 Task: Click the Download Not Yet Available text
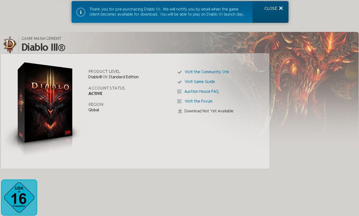pos(209,111)
